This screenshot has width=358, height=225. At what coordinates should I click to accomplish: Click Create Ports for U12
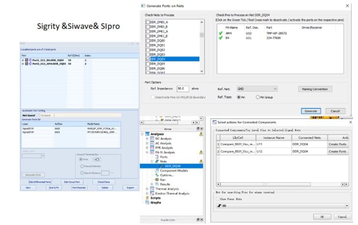tap(337, 151)
